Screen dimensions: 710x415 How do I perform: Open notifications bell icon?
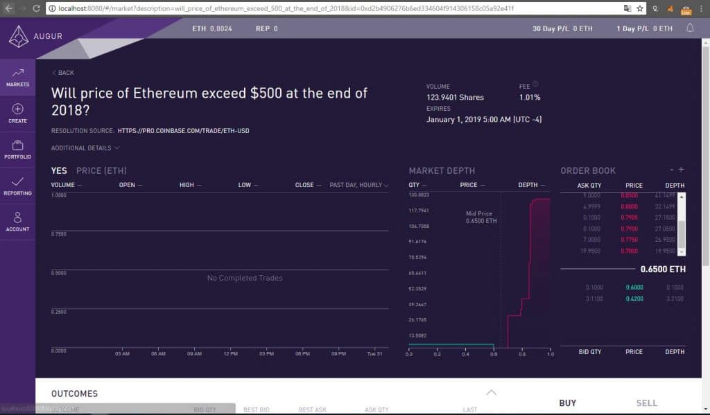[x=690, y=28]
